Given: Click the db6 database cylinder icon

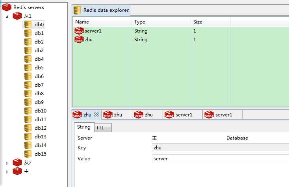Looking at the screenshot, I should coord(28,76).
